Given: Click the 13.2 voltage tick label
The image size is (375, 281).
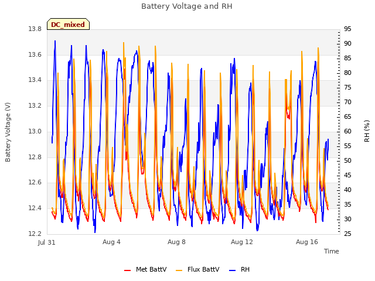Looking at the screenshot, I should point(35,105).
